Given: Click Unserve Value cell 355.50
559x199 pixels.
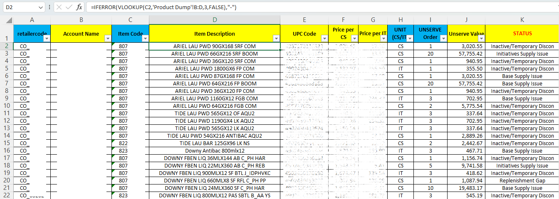Looking at the screenshot, I should coord(466,68).
